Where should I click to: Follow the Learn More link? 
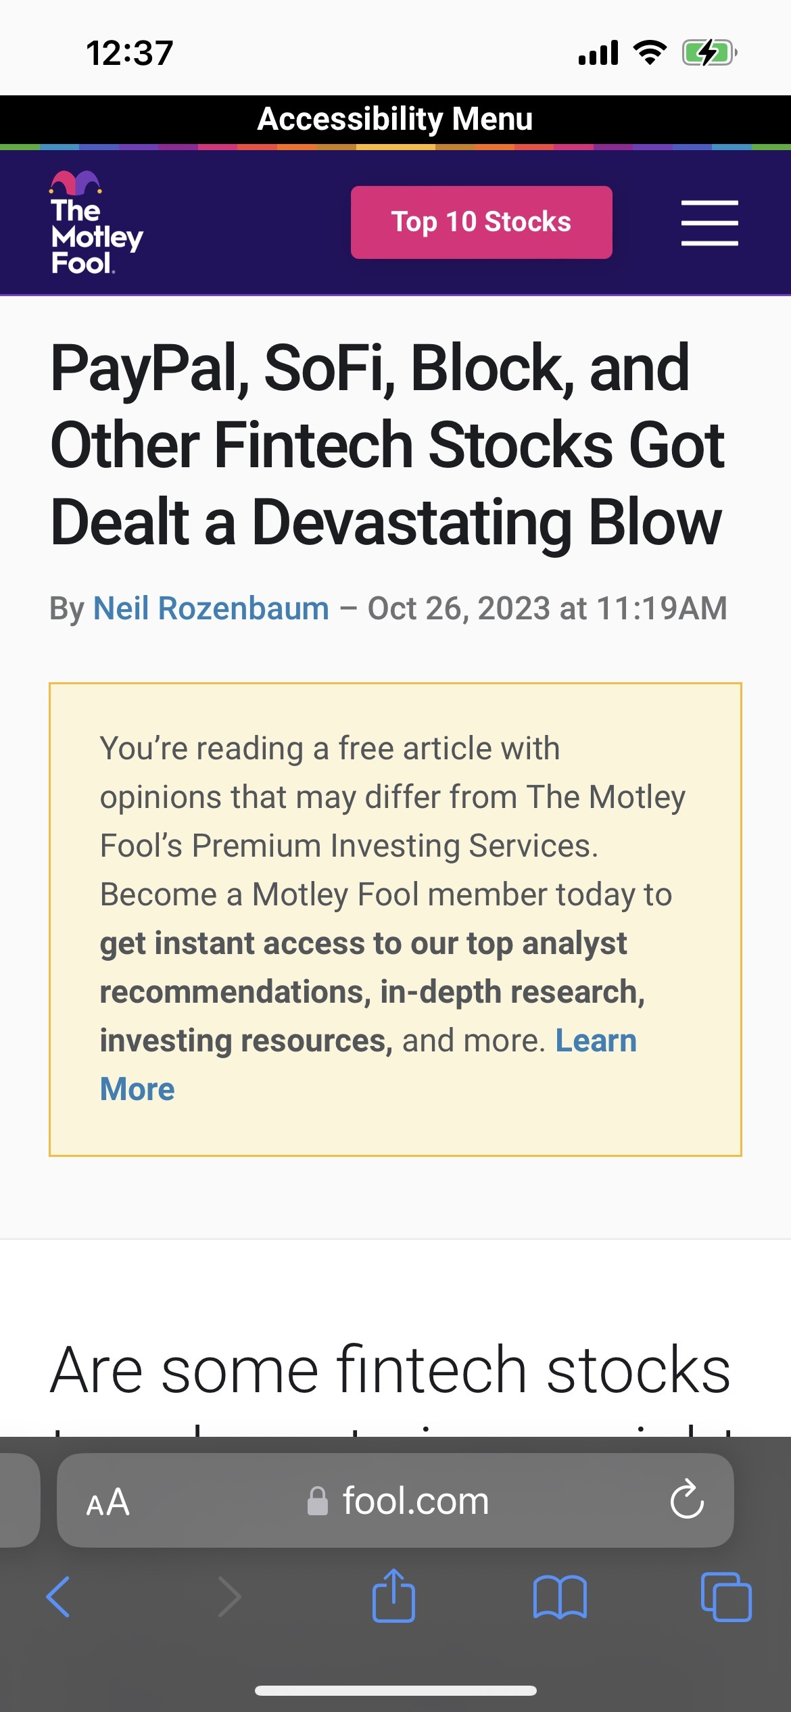[596, 1041]
